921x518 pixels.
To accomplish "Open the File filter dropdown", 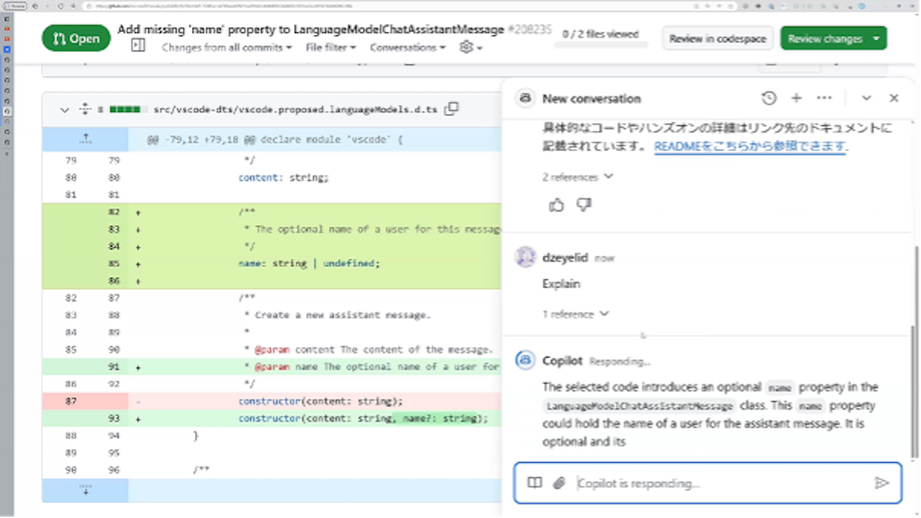I will pyautogui.click(x=331, y=48).
